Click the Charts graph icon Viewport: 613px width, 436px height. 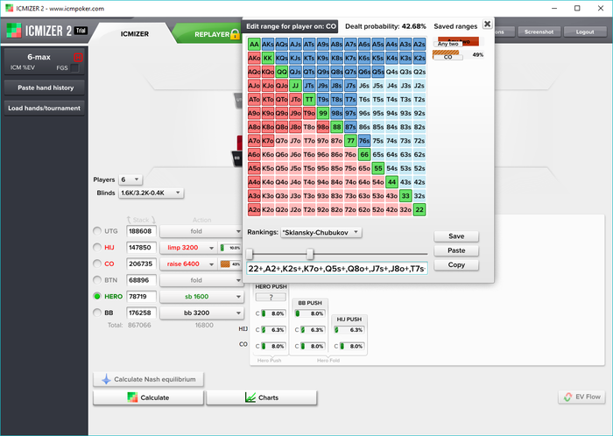(x=250, y=397)
